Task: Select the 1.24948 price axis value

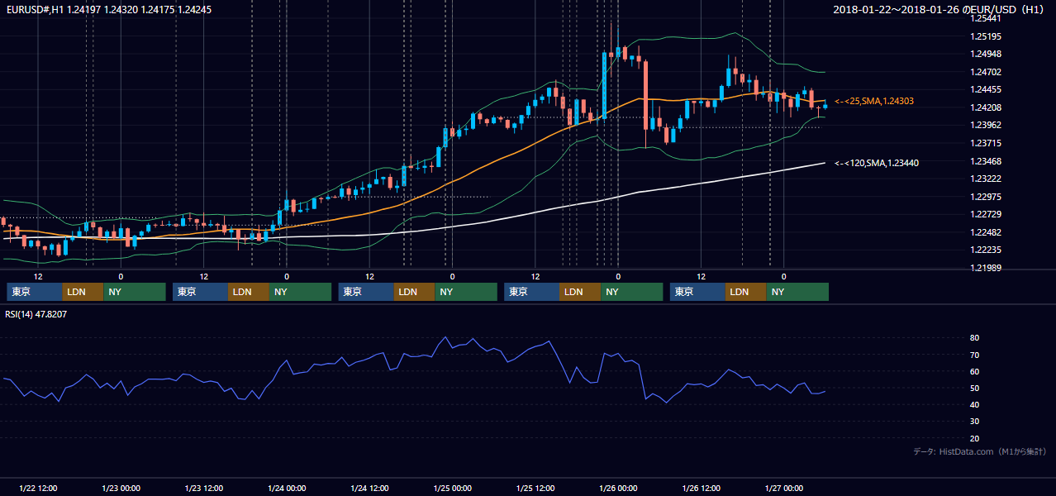Action: [x=986, y=55]
